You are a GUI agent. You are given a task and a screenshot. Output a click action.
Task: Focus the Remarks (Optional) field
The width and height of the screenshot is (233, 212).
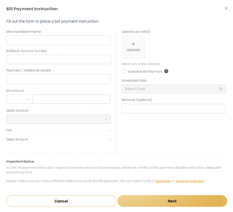[173, 109]
